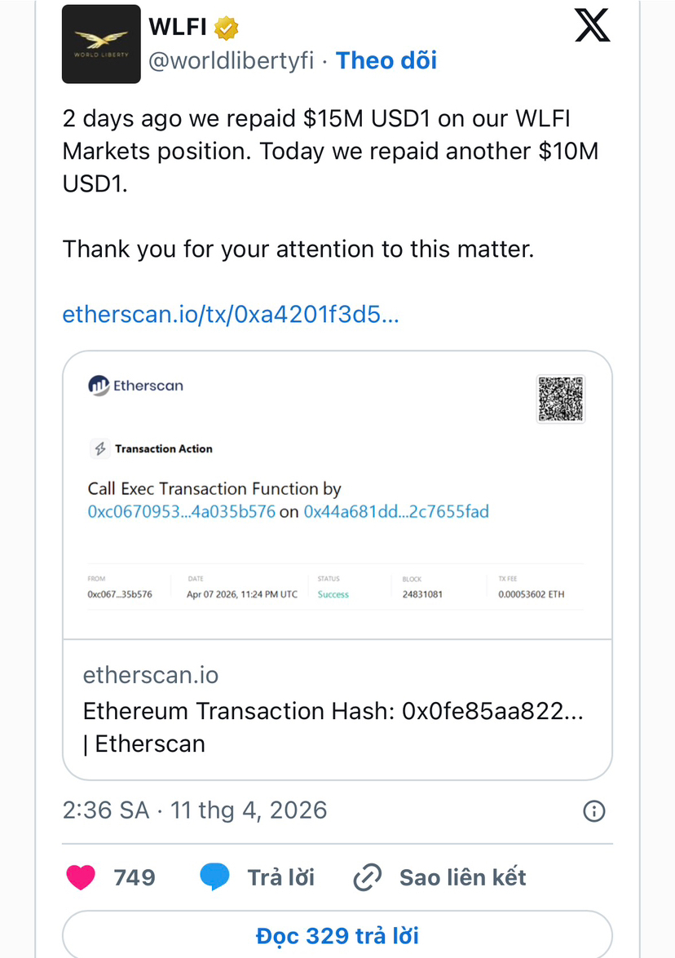
Task: Like the tweet with heart icon
Action: coord(80,877)
